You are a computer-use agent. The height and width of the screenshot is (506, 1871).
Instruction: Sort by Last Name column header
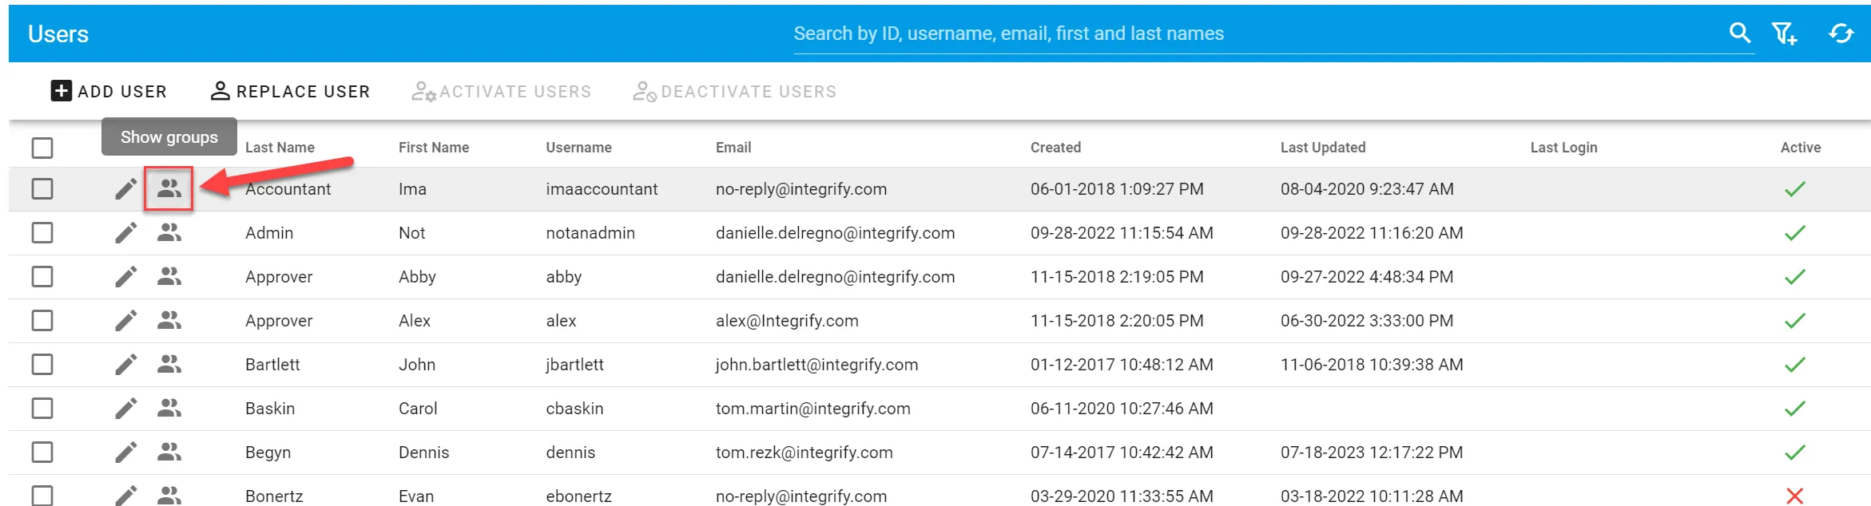tap(280, 148)
